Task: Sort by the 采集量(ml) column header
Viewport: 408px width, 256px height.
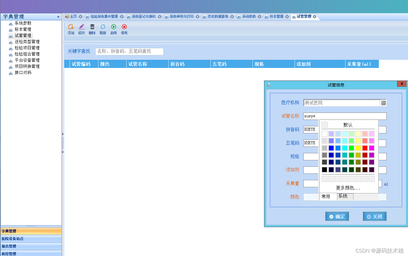Action: [362, 64]
